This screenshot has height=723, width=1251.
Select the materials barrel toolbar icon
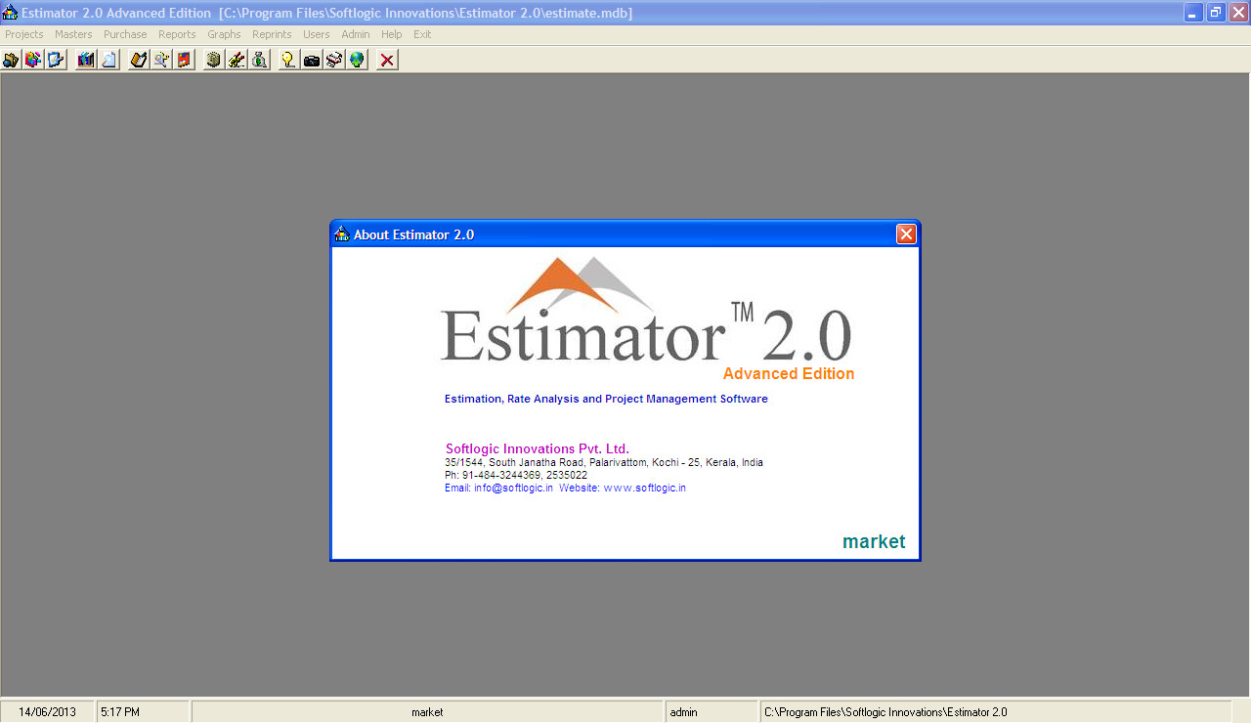212,60
